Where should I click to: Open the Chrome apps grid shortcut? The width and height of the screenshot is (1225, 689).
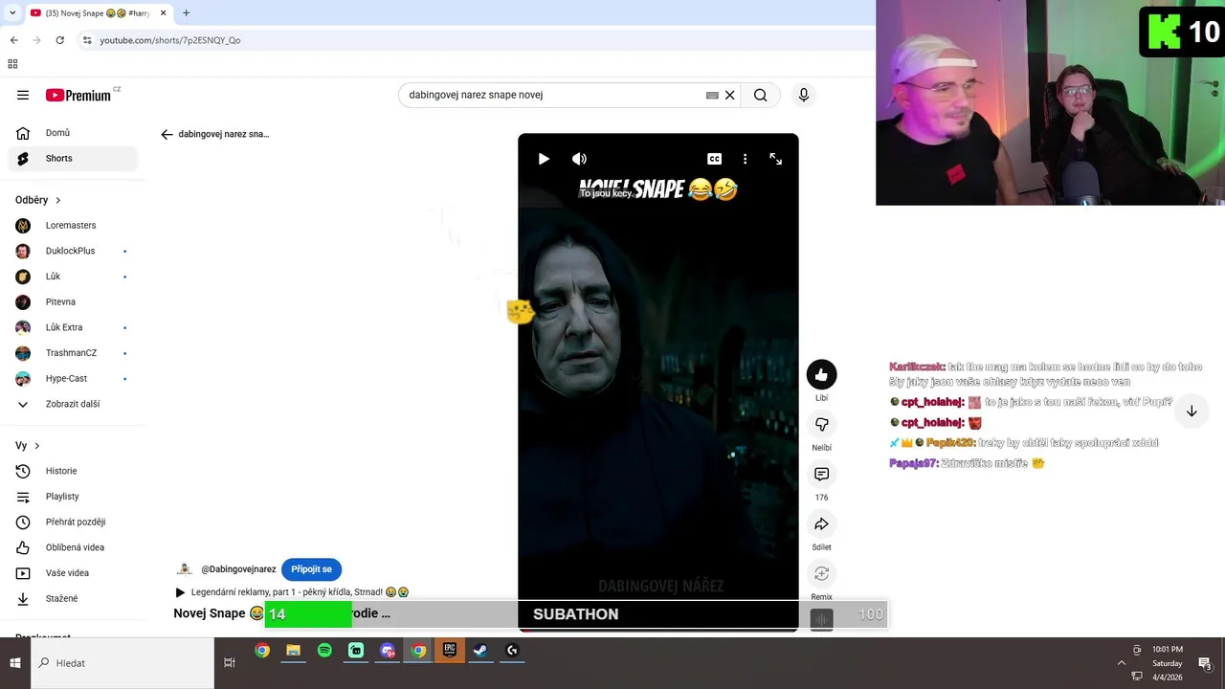coord(12,64)
